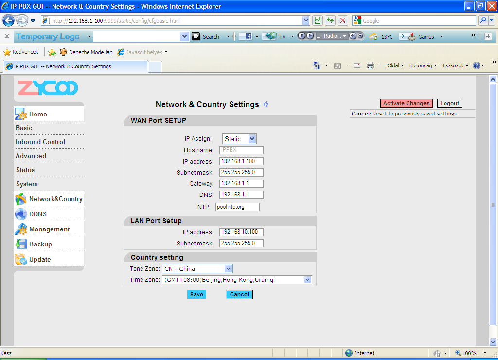The image size is (498, 360).
Task: Open the TV globe icon in the toolbar
Action: pyautogui.click(x=271, y=36)
